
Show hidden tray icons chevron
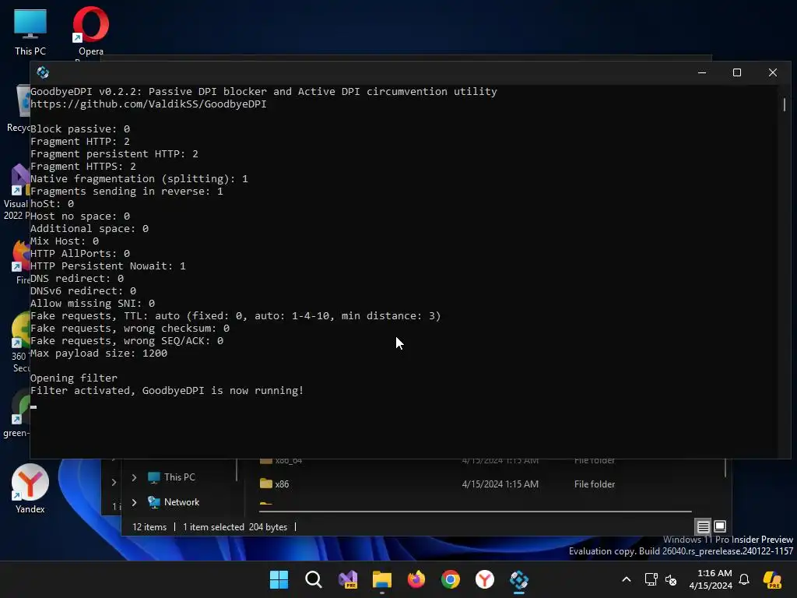627,579
